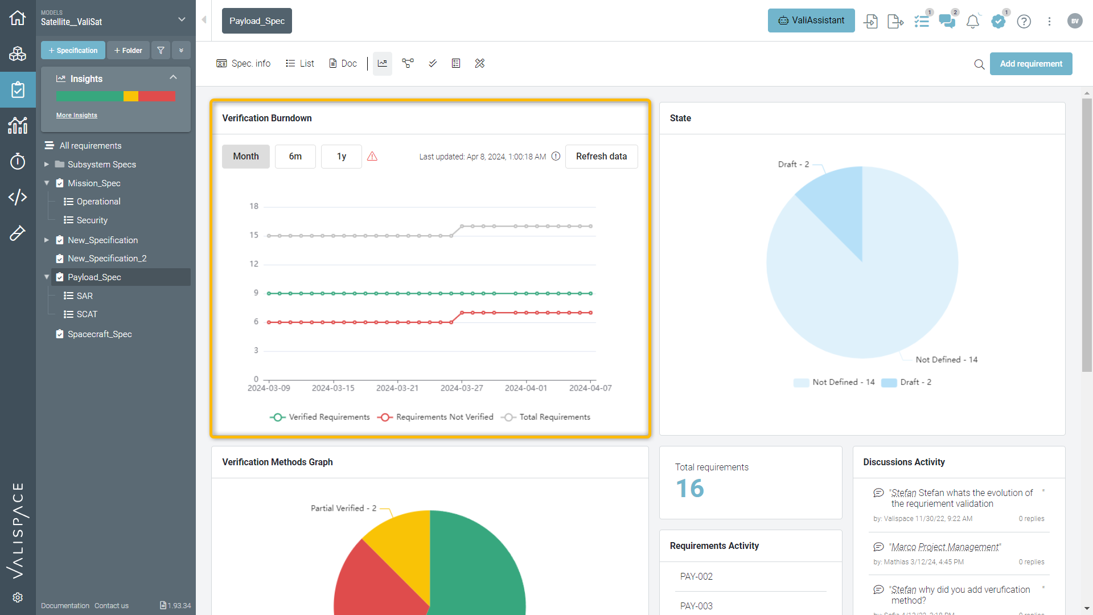Open the requirements clipboard module icon
This screenshot has height=615, width=1093.
(18, 90)
